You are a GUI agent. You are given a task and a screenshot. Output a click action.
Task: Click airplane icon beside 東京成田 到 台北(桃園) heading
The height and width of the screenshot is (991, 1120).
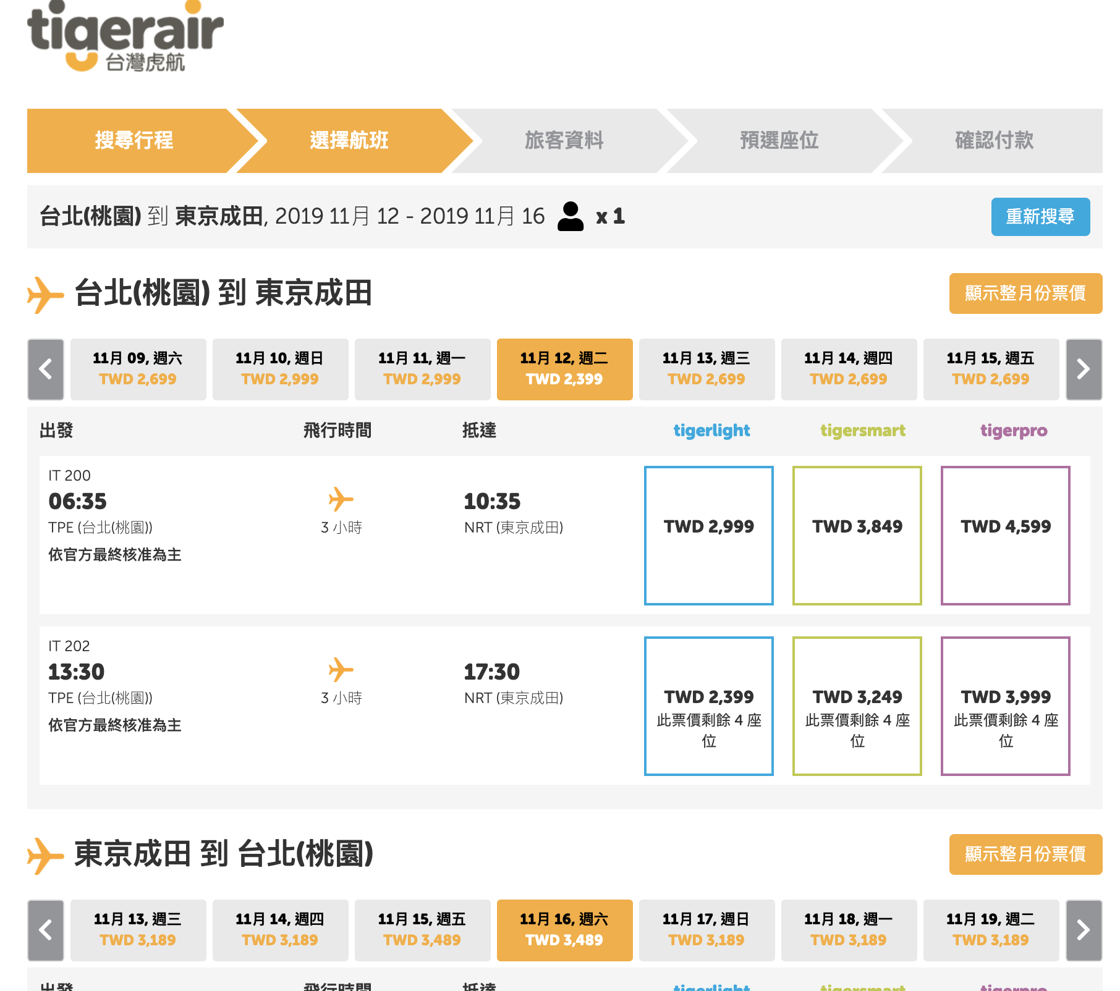click(46, 856)
